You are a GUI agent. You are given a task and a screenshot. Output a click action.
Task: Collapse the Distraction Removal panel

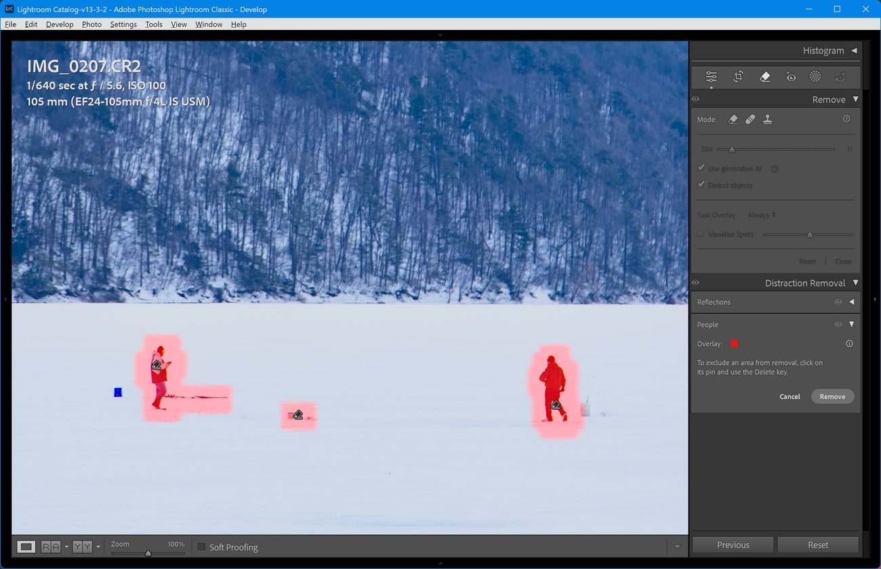coord(855,282)
